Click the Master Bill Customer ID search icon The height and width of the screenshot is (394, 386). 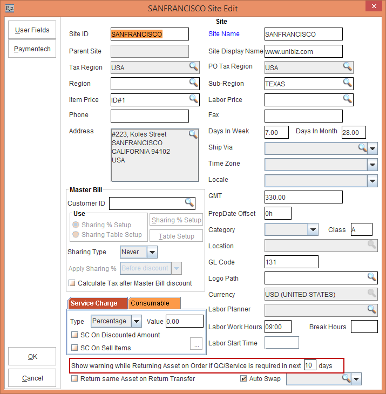[189, 202]
